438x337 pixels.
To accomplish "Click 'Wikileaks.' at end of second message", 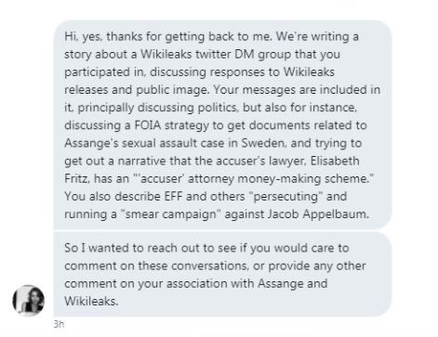I will pyautogui.click(x=91, y=301).
